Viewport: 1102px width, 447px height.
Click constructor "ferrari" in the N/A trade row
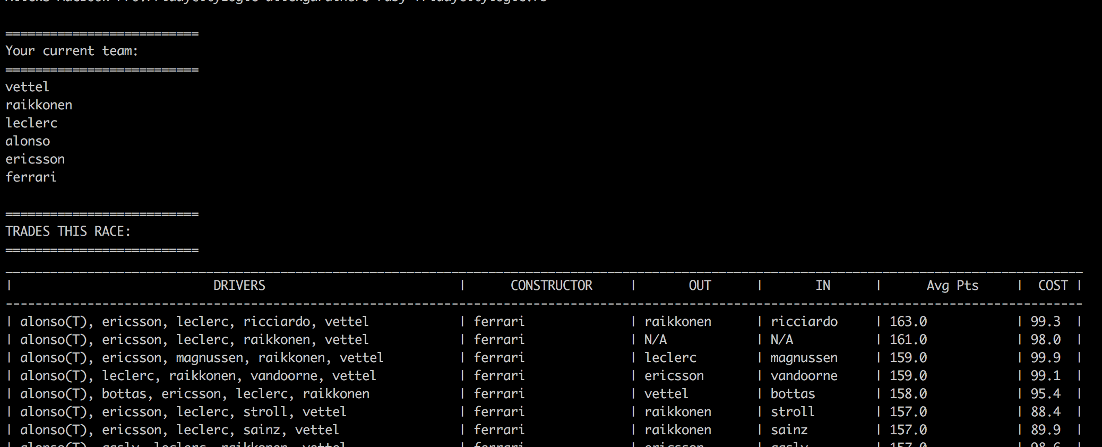[x=499, y=340]
